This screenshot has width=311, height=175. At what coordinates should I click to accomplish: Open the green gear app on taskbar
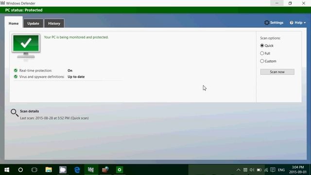tap(120, 170)
